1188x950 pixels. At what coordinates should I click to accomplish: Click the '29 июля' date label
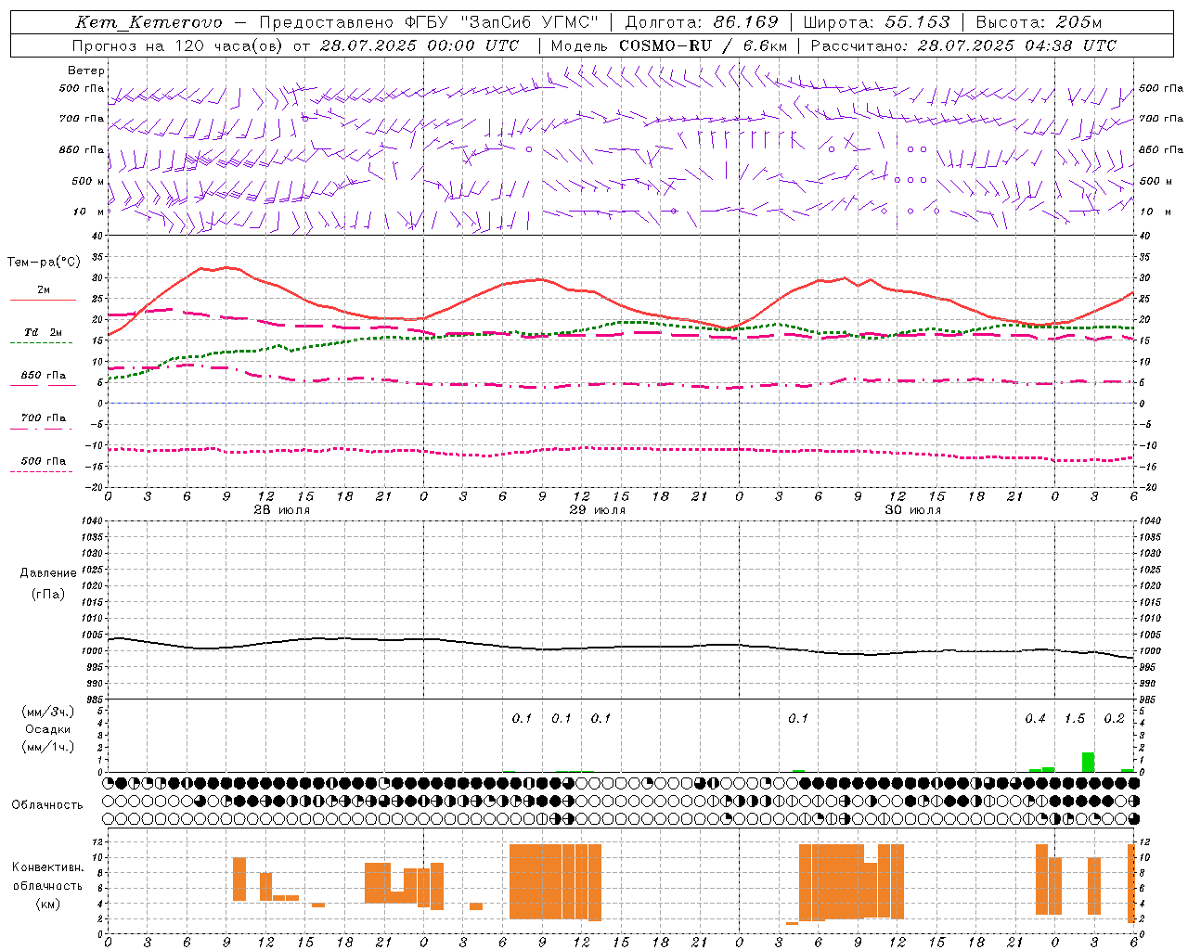597,510
